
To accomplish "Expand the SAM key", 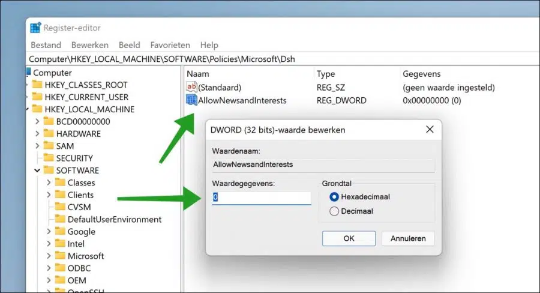I will [x=37, y=146].
